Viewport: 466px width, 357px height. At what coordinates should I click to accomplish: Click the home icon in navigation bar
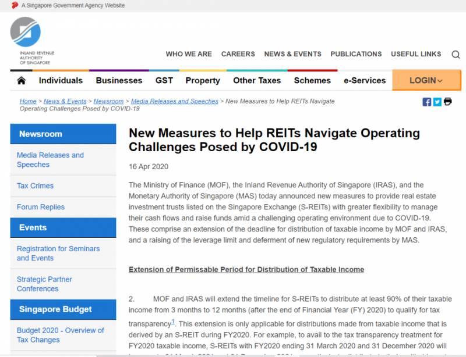[22, 80]
